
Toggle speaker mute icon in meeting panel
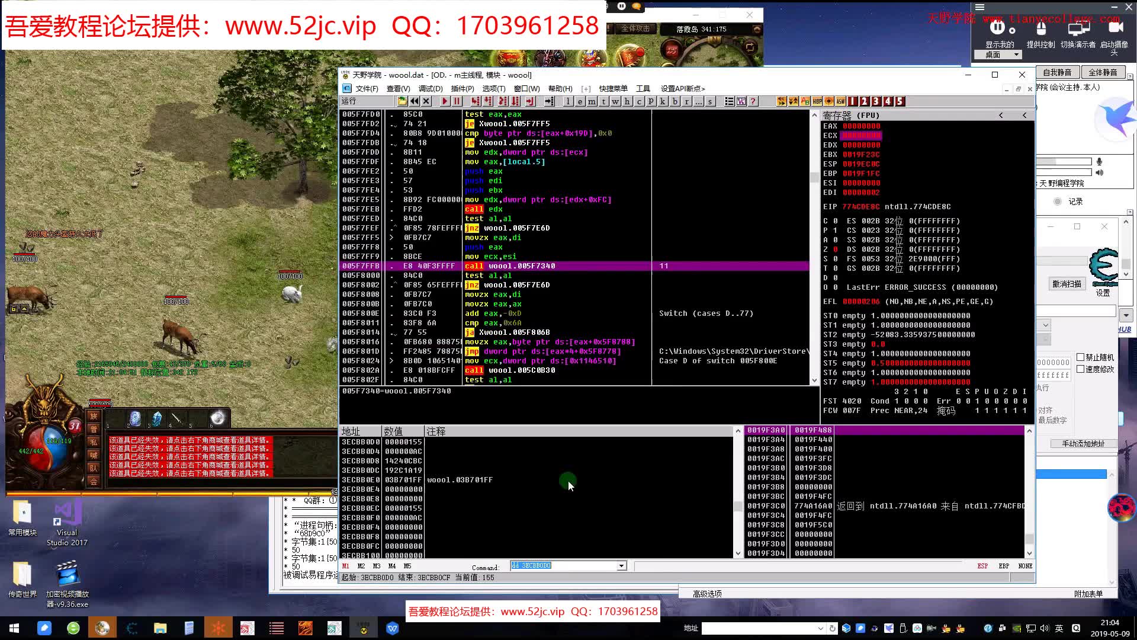coord(1100,172)
